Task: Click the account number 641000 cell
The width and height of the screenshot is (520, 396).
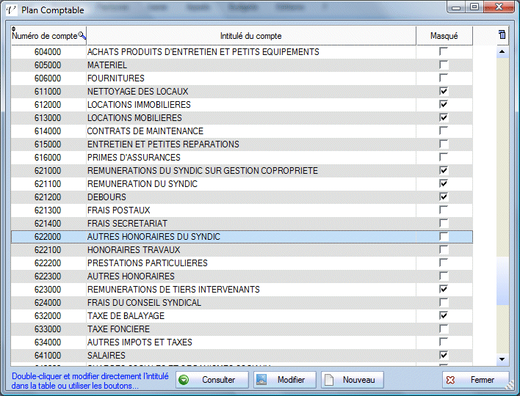Action: coord(48,356)
